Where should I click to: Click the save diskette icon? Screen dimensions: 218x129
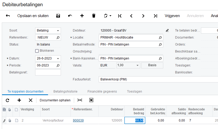click(58, 16)
